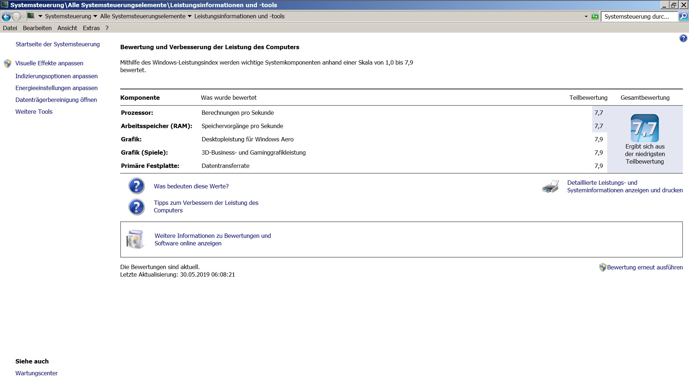
Task: Click the window icon in title bar
Action: pyautogui.click(x=5, y=5)
